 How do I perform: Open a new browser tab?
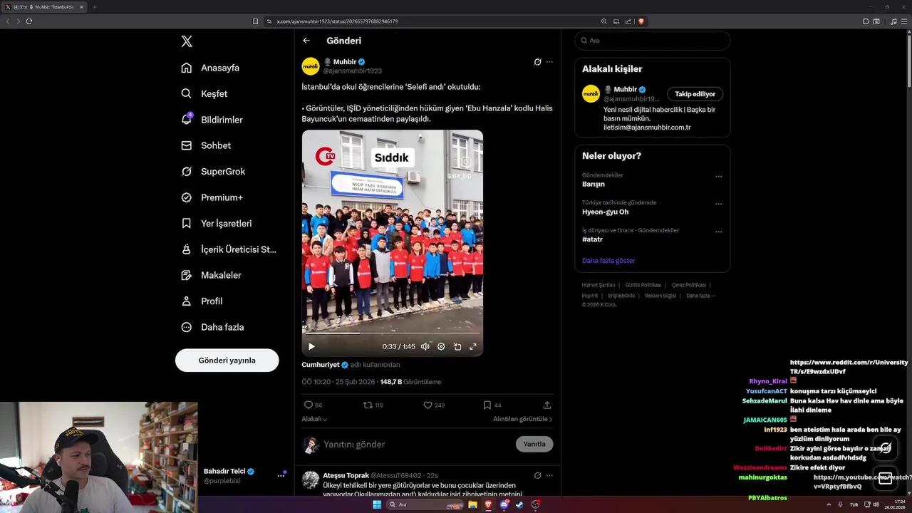click(x=94, y=7)
